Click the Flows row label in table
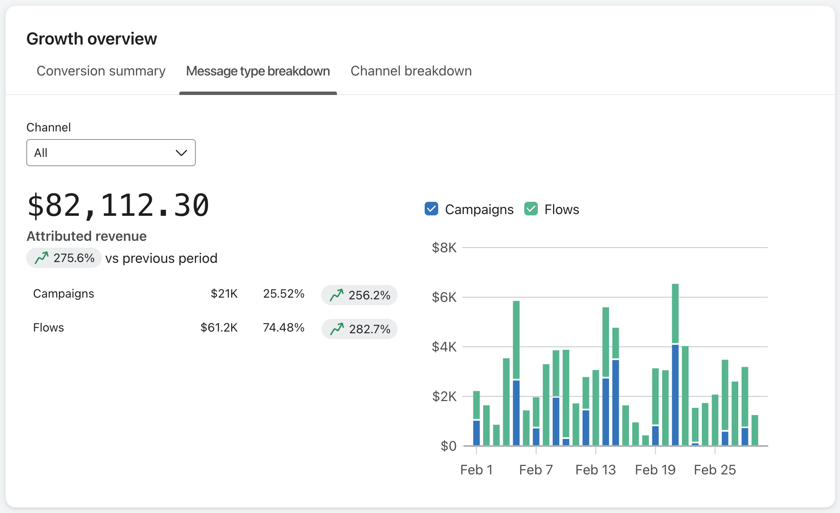This screenshot has width=840, height=513. (48, 327)
